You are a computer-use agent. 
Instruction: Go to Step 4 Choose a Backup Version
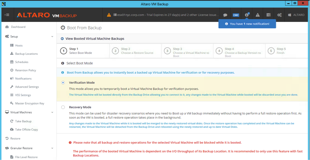tap(239, 51)
